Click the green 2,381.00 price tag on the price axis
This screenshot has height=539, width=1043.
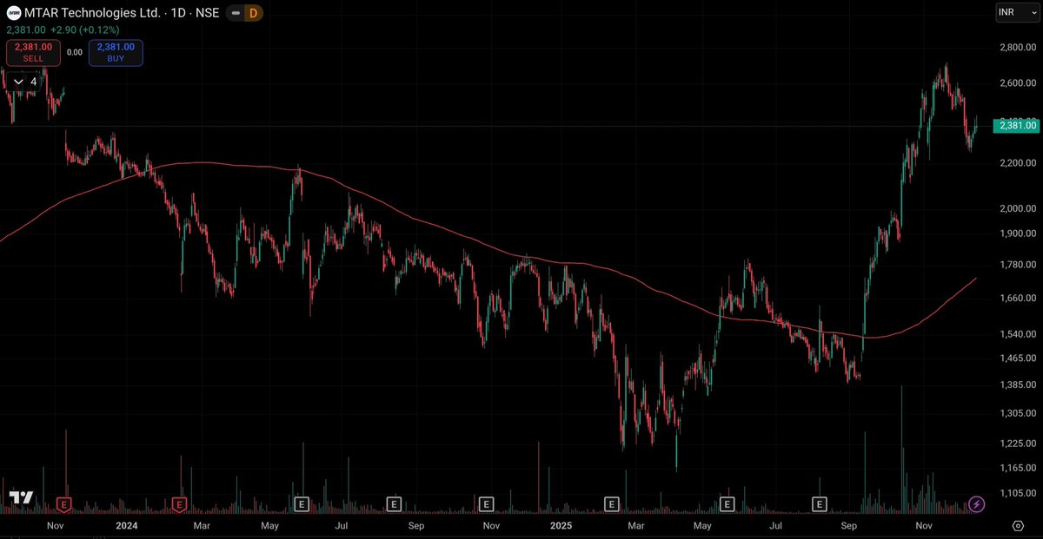click(x=1017, y=126)
